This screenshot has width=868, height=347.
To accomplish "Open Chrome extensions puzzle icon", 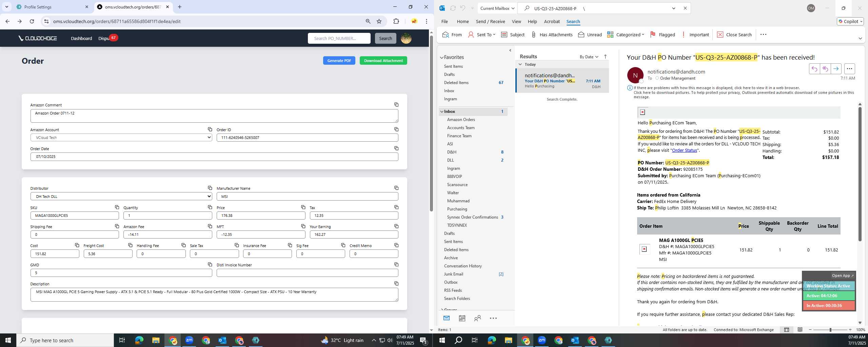I will pyautogui.click(x=396, y=21).
